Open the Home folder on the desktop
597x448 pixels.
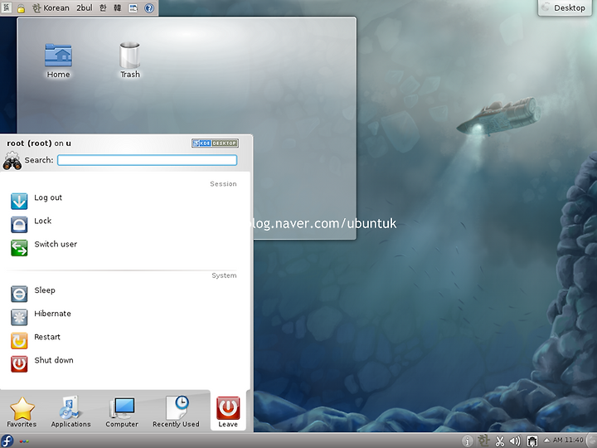coord(58,61)
